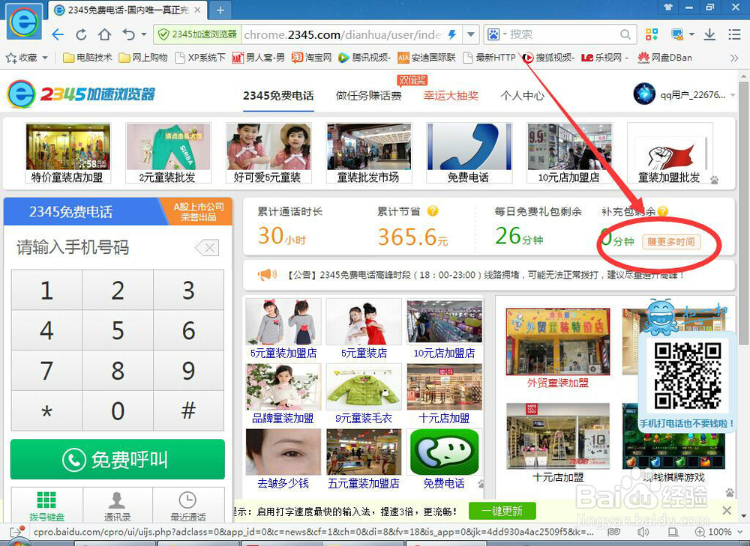Open the 5元童装加盟店 link

pyautogui.click(x=283, y=353)
